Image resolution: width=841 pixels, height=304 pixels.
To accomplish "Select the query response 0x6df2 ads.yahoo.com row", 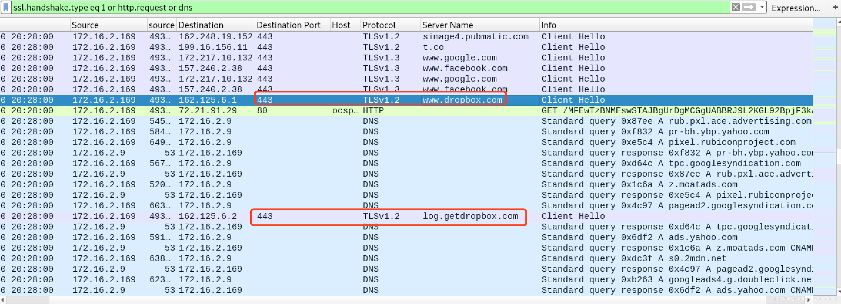I will [406, 290].
